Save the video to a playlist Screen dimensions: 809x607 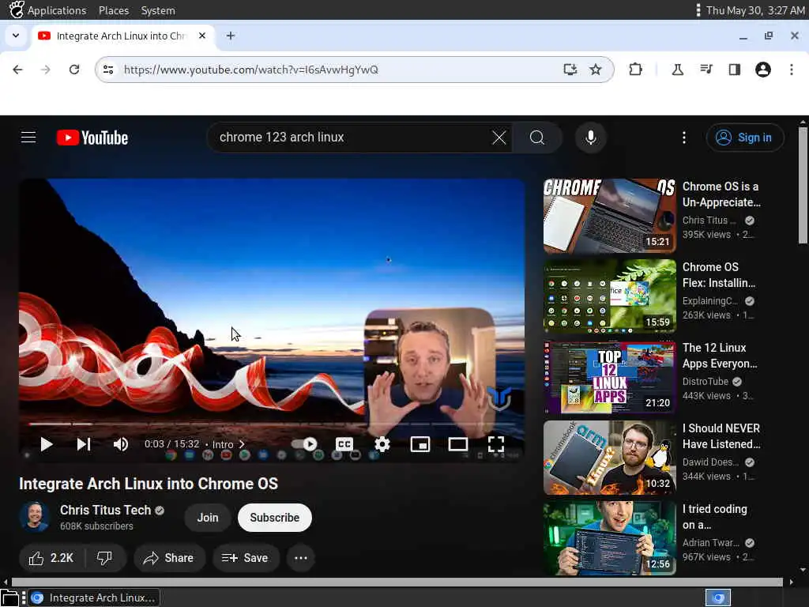click(245, 558)
